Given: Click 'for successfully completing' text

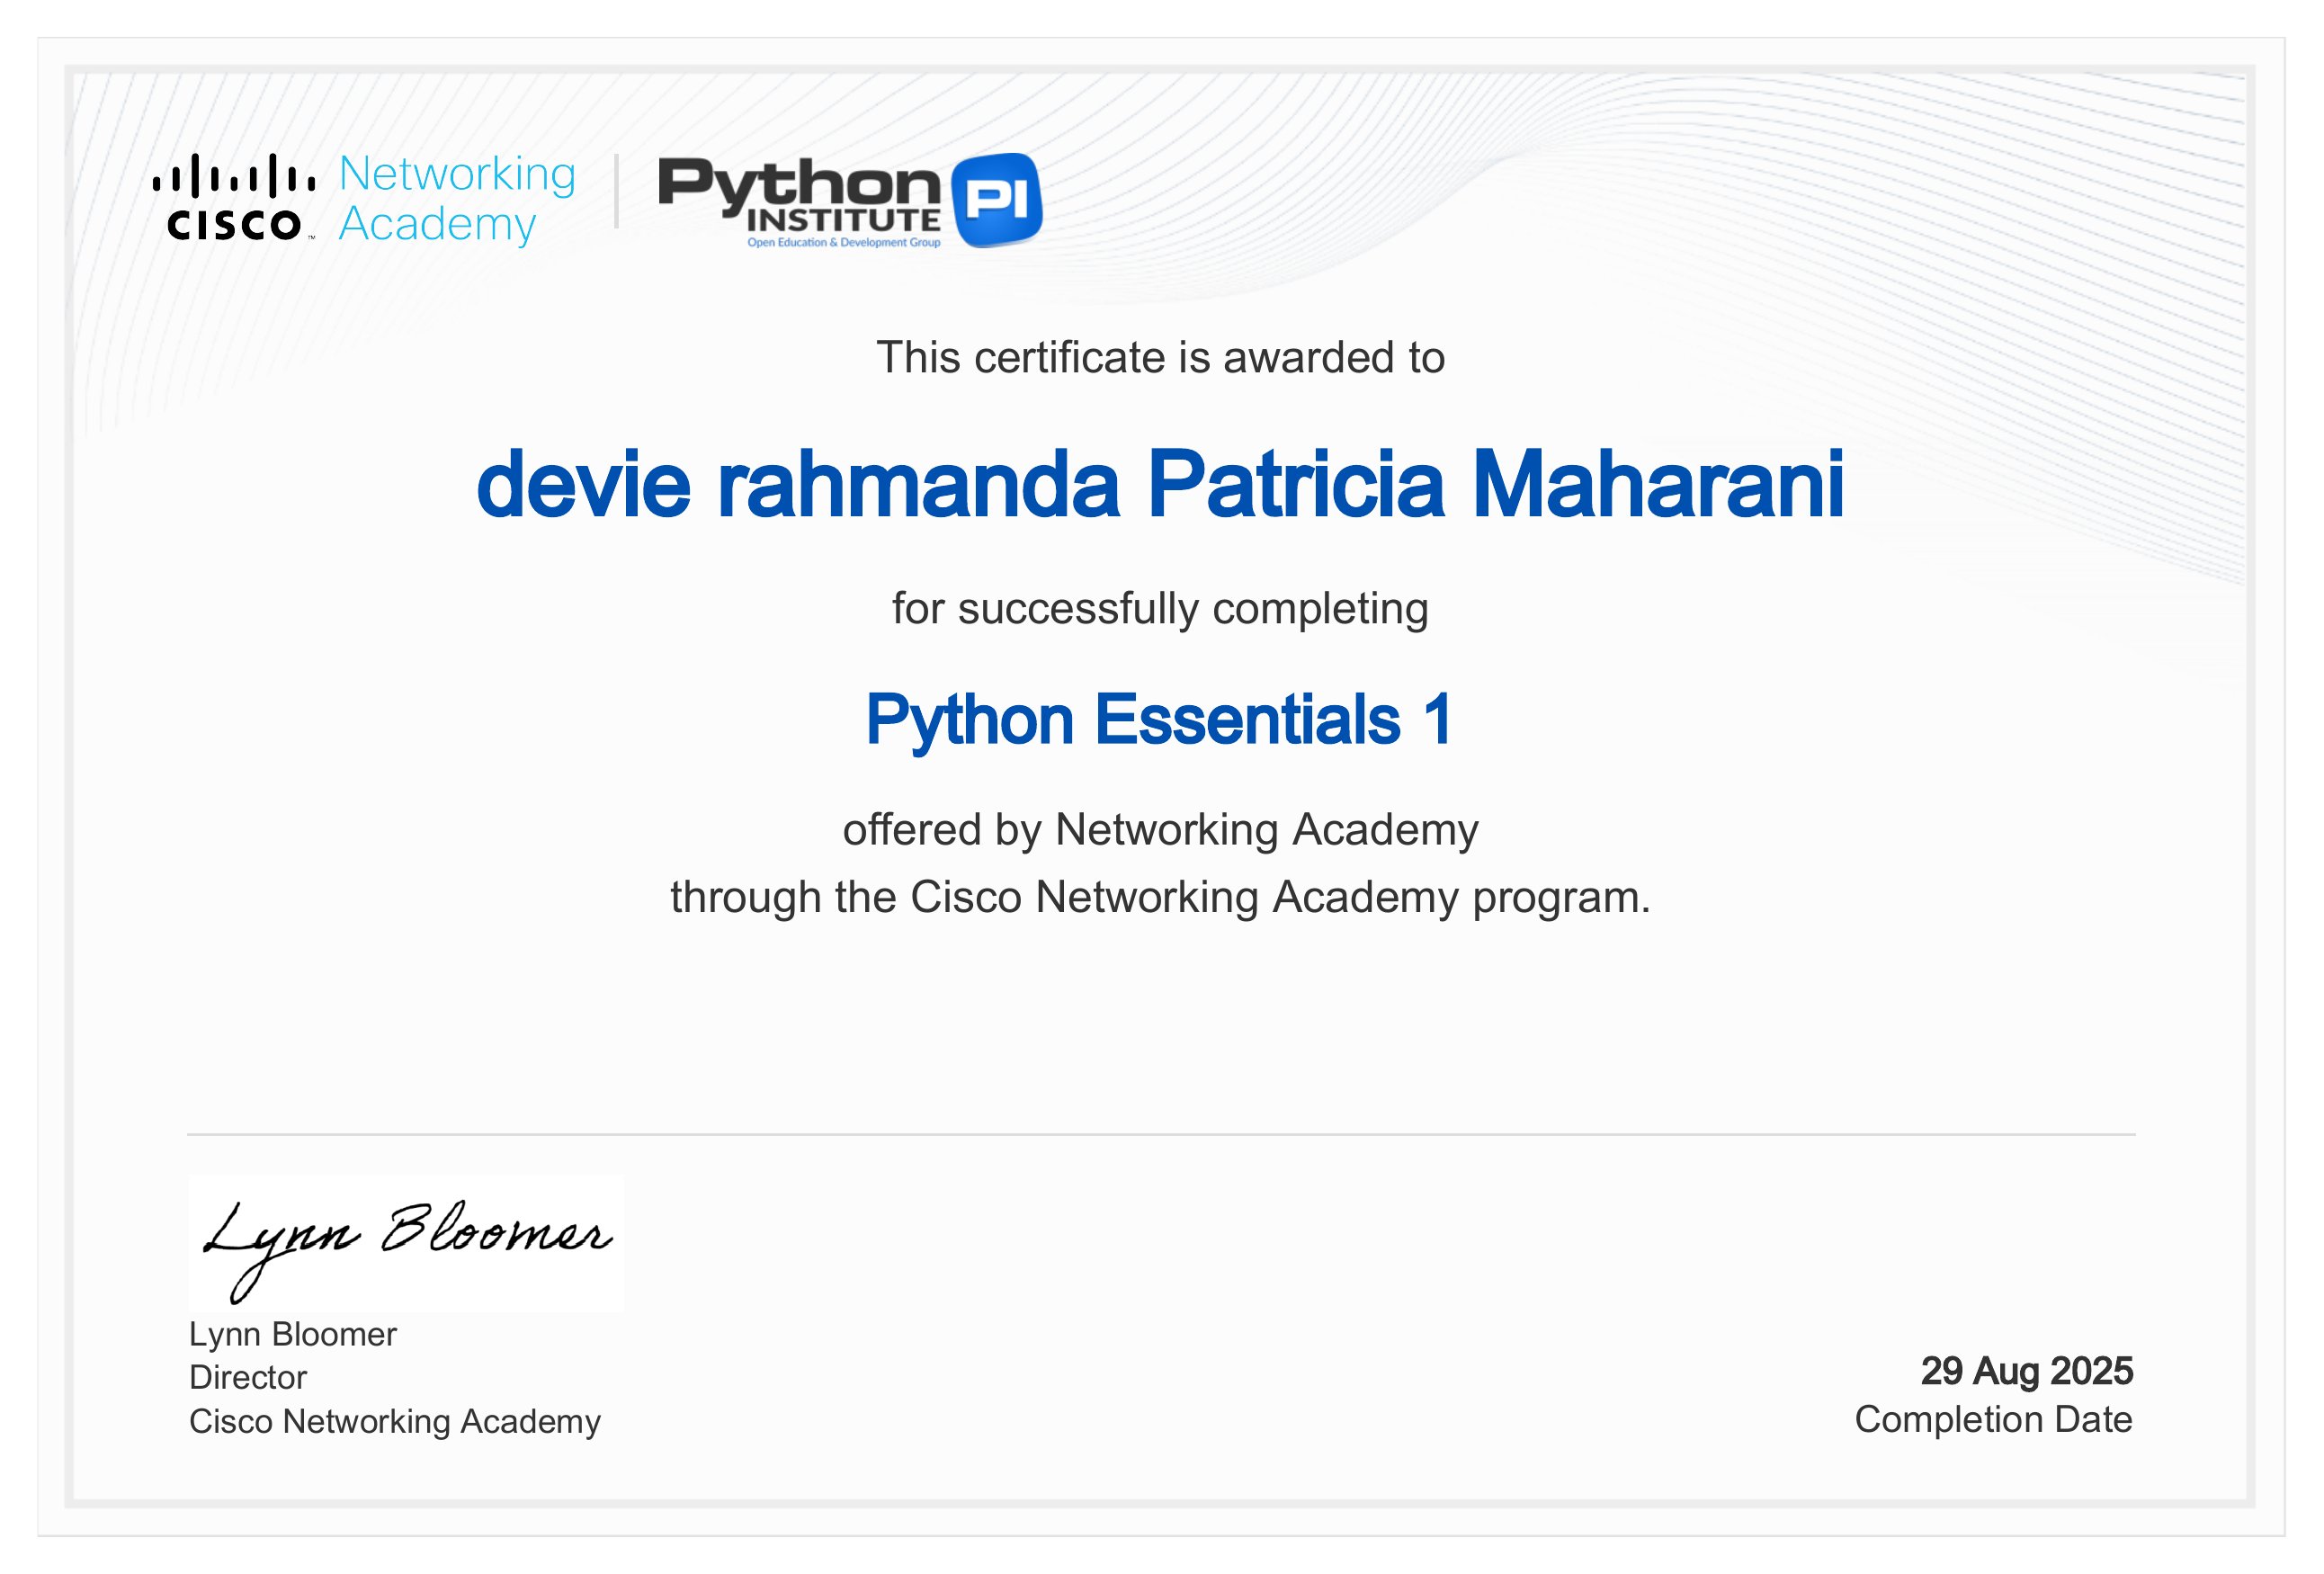Looking at the screenshot, I should coord(1160,608).
